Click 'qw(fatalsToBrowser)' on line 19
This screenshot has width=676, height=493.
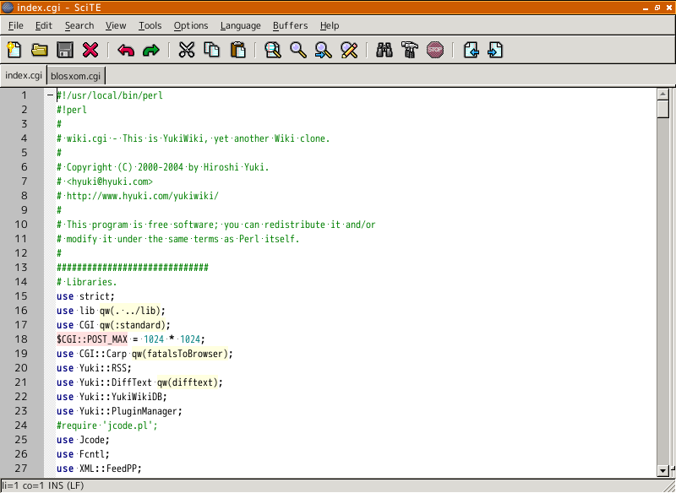coord(179,354)
